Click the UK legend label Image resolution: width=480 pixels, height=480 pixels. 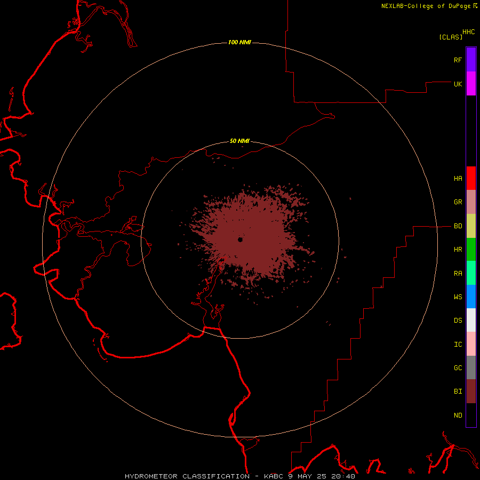pyautogui.click(x=458, y=84)
